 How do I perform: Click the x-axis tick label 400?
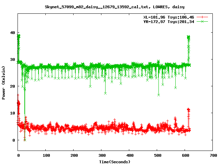pos(130,155)
